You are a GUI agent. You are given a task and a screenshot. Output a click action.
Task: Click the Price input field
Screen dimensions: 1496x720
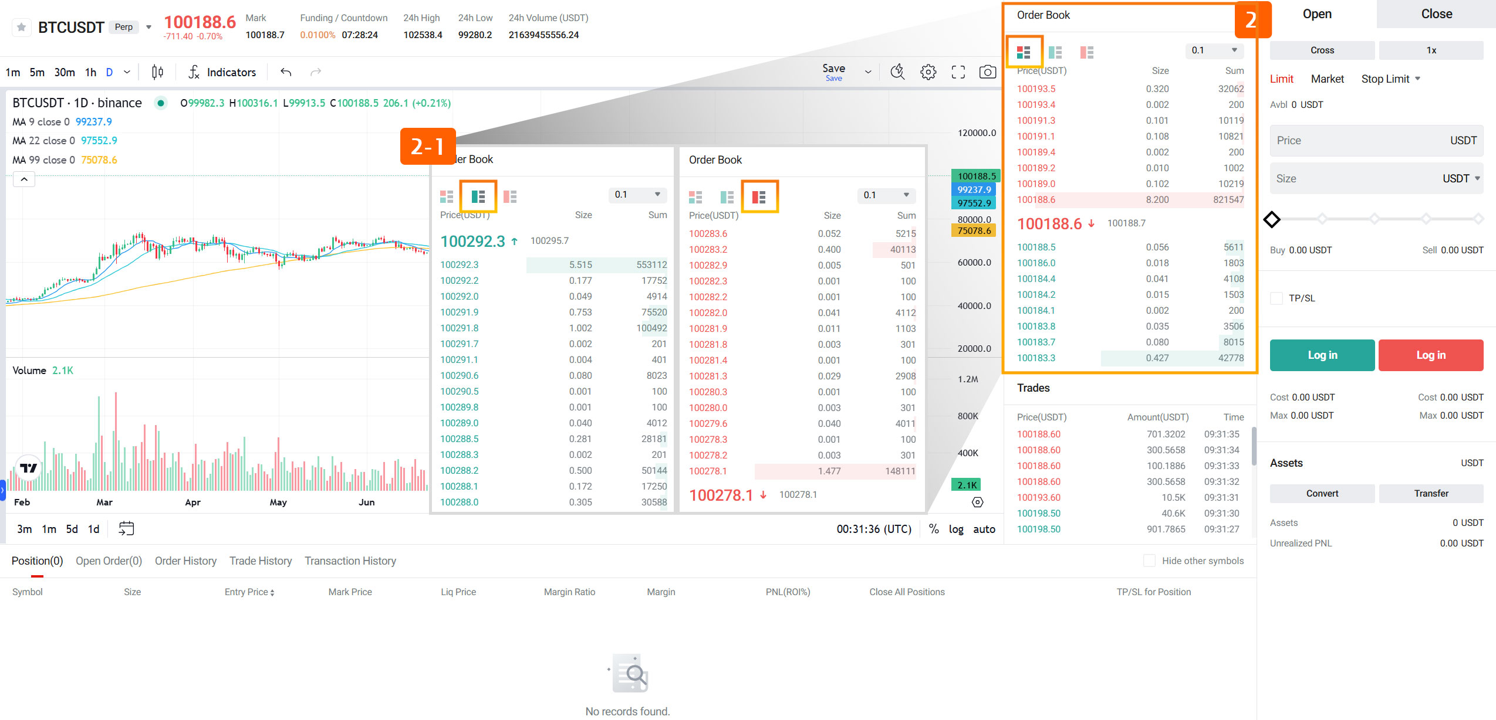click(1376, 141)
